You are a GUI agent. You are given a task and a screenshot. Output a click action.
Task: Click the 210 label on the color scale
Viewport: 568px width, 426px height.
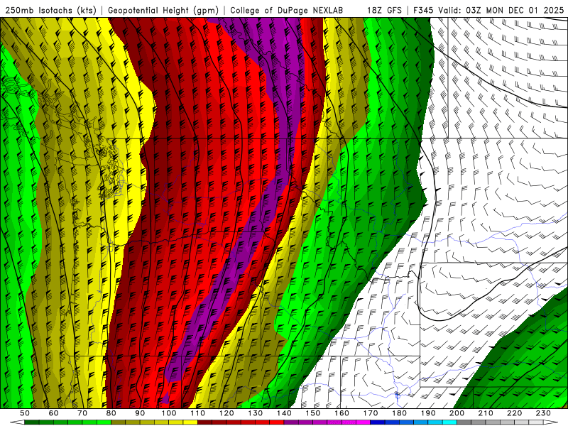click(486, 413)
